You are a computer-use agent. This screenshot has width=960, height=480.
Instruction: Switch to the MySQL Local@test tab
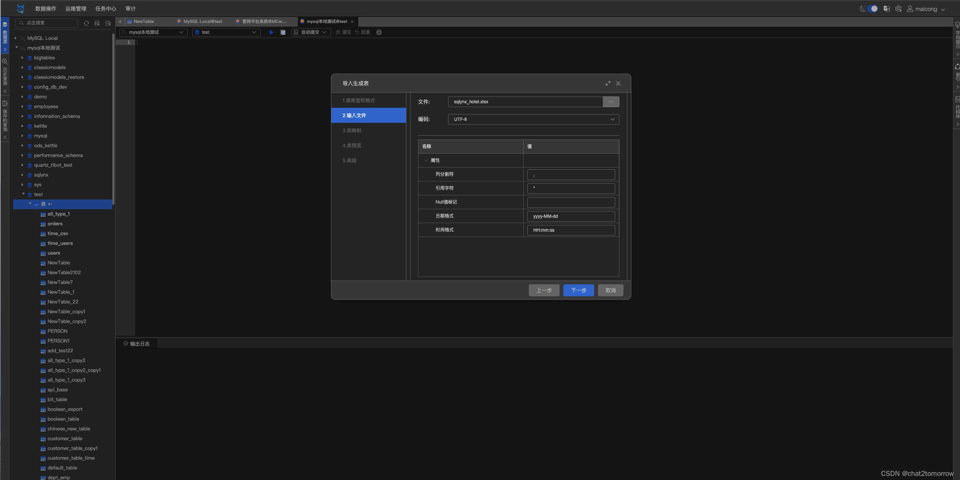click(202, 21)
